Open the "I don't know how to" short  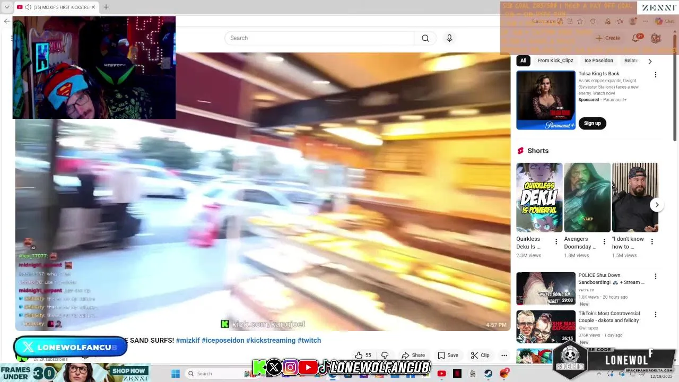pyautogui.click(x=635, y=197)
